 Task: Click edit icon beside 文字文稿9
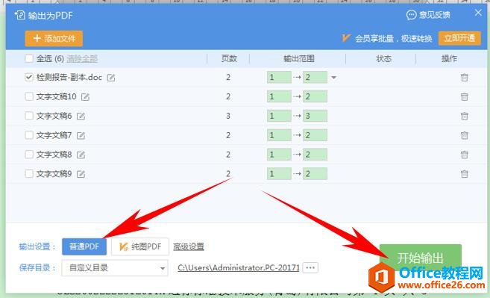pyautogui.click(x=81, y=174)
